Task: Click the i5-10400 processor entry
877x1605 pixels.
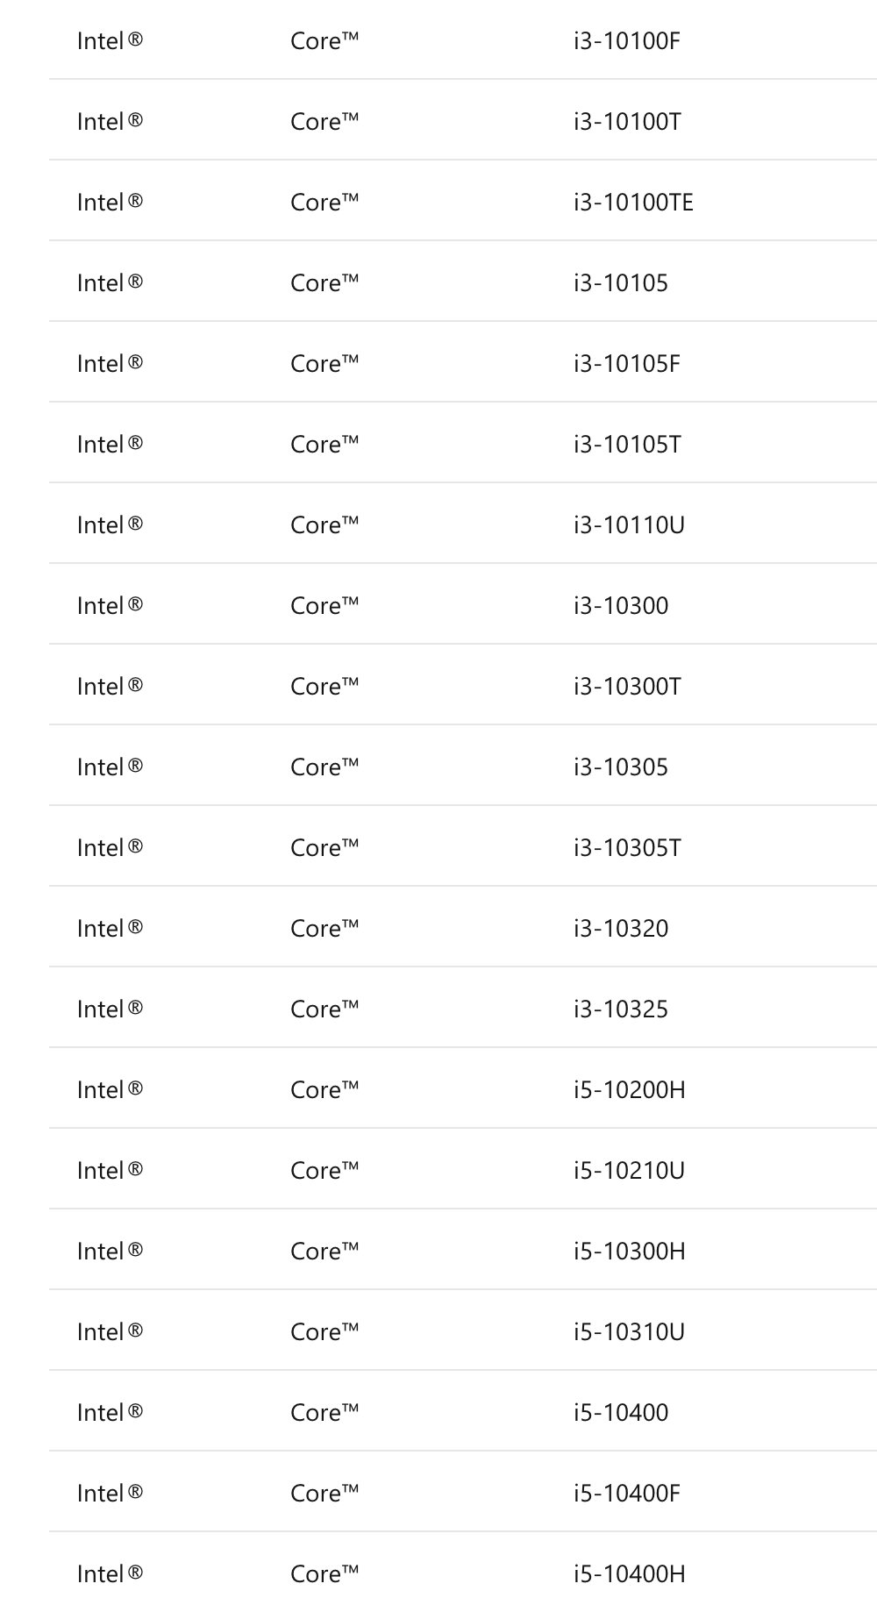Action: 621,1413
